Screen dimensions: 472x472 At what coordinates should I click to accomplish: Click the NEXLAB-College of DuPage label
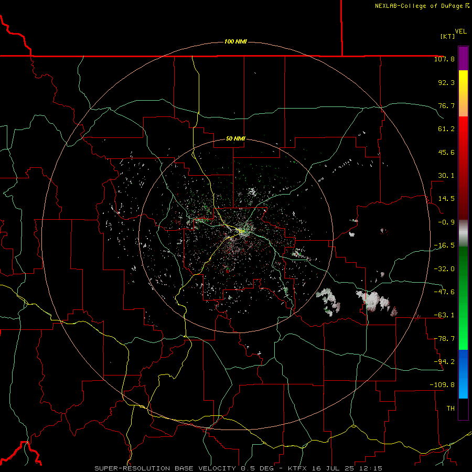(x=422, y=6)
